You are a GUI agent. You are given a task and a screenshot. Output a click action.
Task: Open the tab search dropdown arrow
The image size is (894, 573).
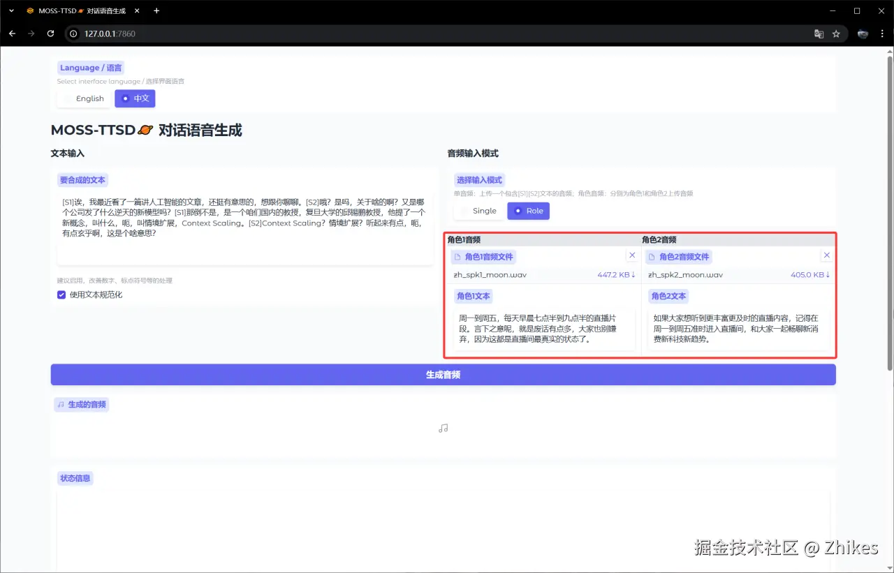click(x=10, y=10)
